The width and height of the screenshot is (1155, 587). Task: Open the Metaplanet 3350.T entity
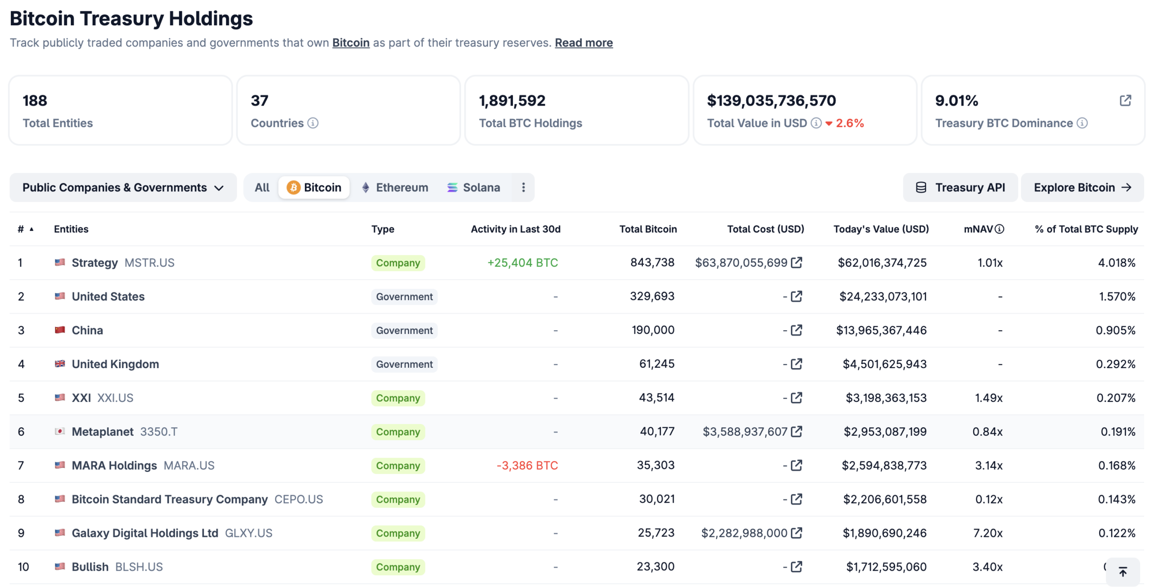[125, 431]
